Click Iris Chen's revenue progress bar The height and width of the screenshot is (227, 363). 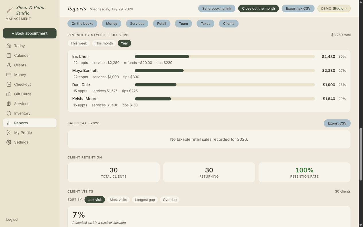[225, 57]
